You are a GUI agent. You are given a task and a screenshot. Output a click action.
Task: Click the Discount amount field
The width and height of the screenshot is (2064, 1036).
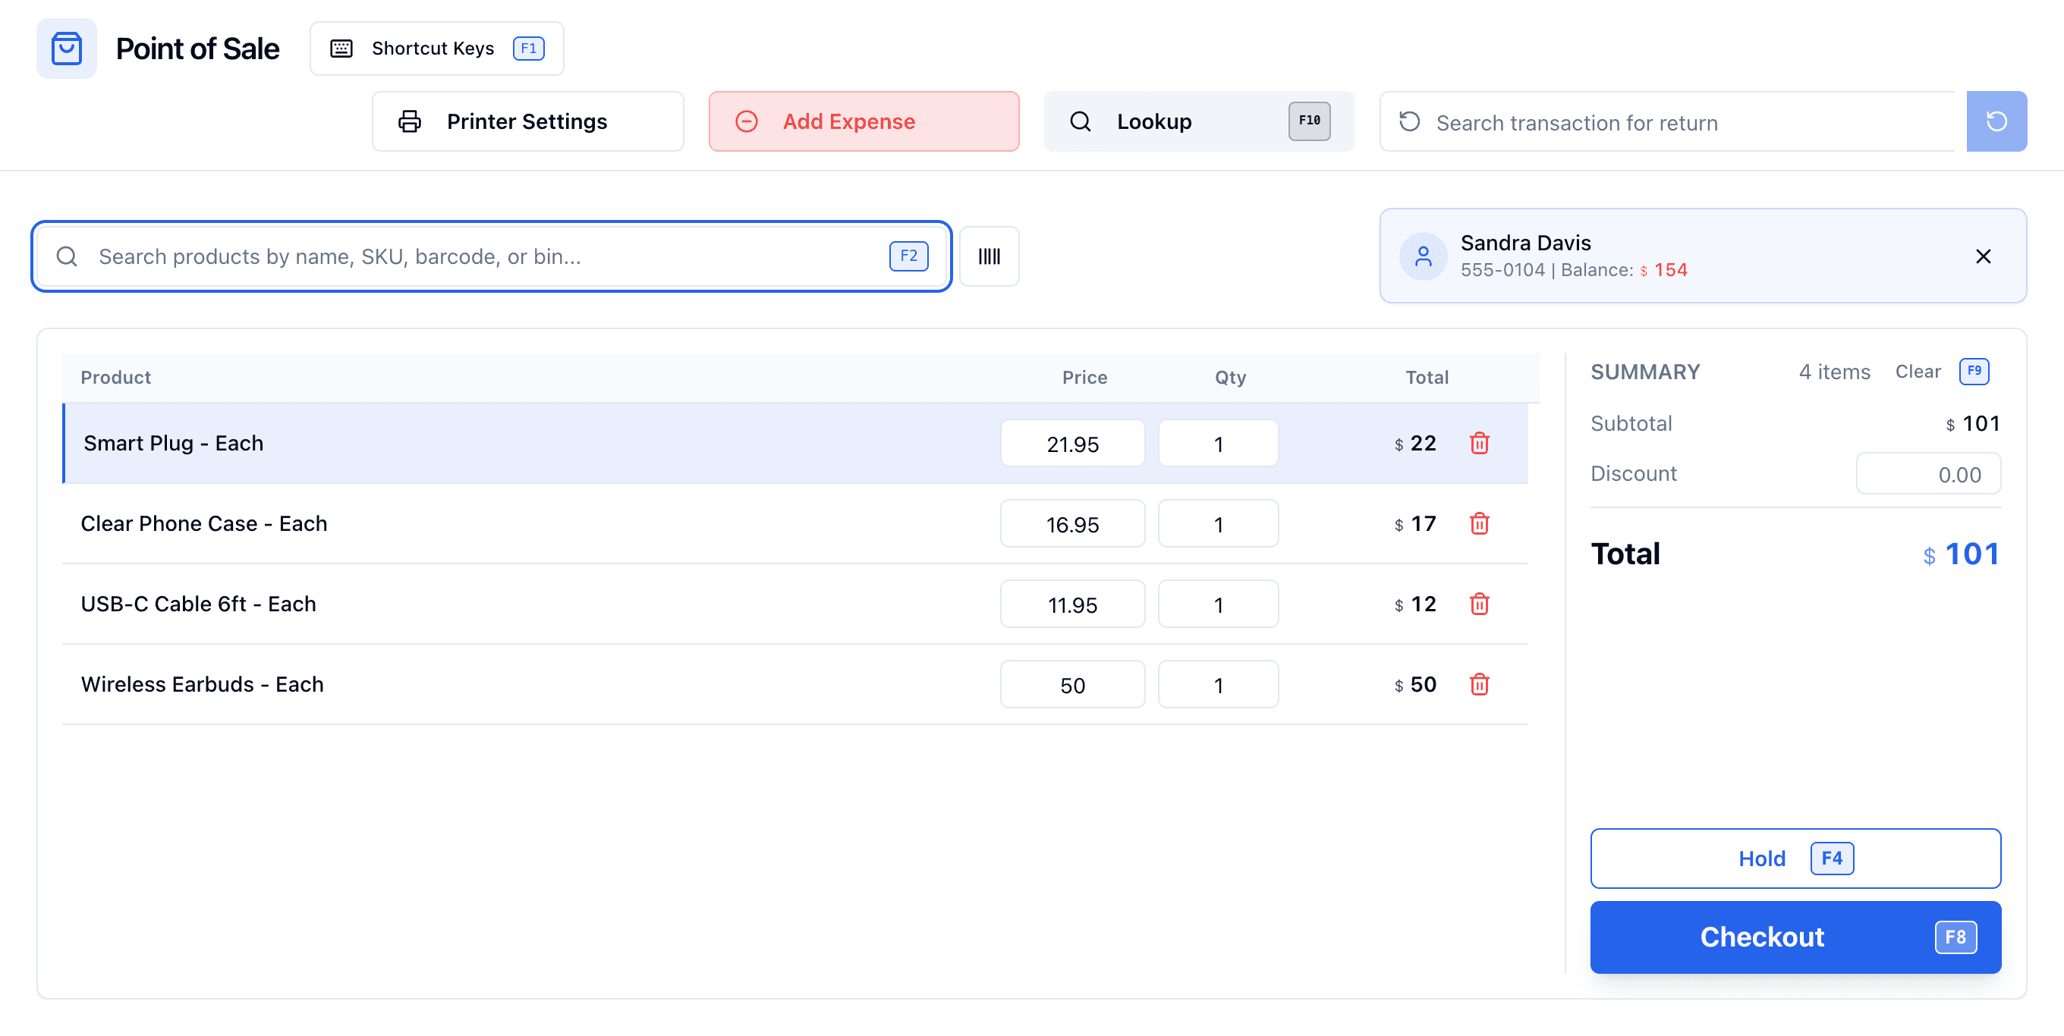pyautogui.click(x=1927, y=474)
